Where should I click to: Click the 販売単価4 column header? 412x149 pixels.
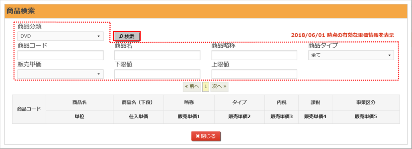[315, 117]
